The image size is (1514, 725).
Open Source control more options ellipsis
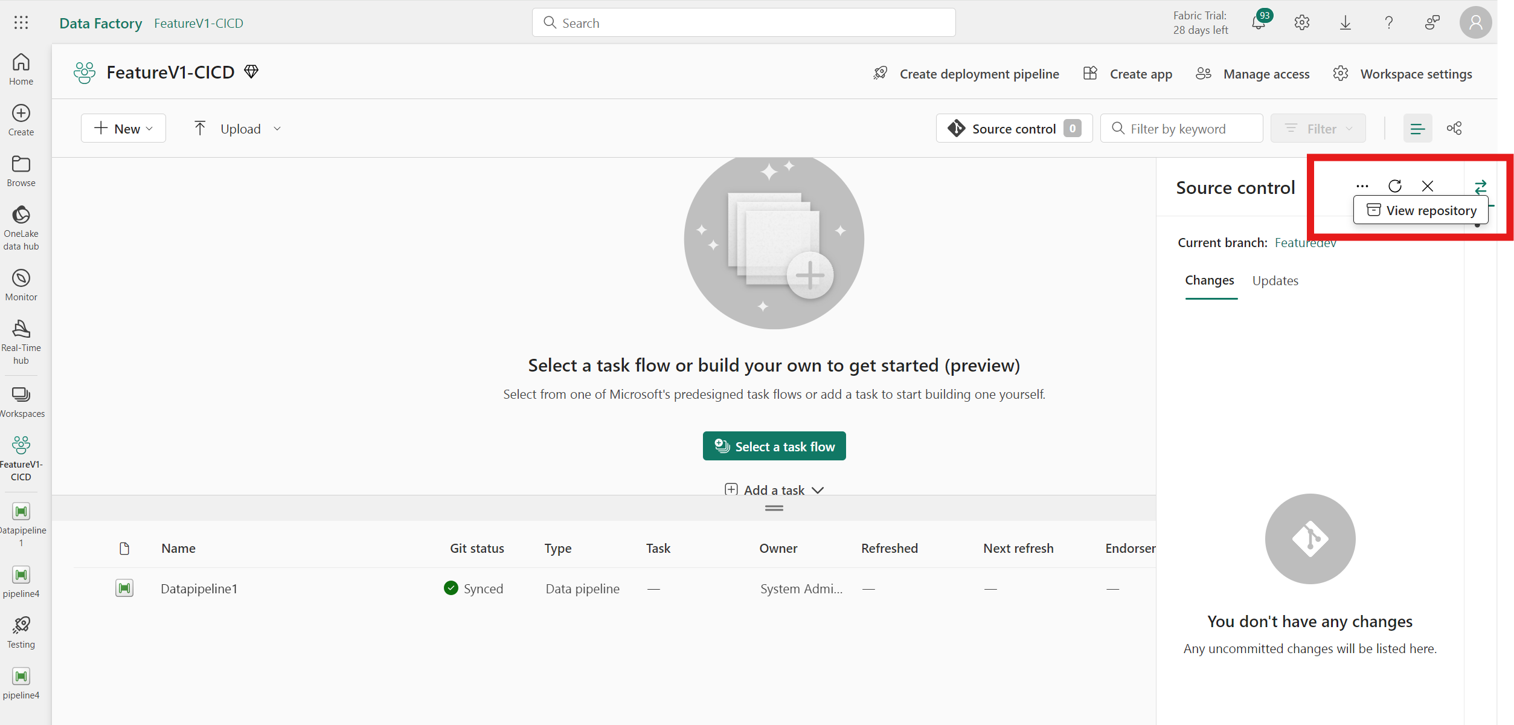[x=1362, y=186]
